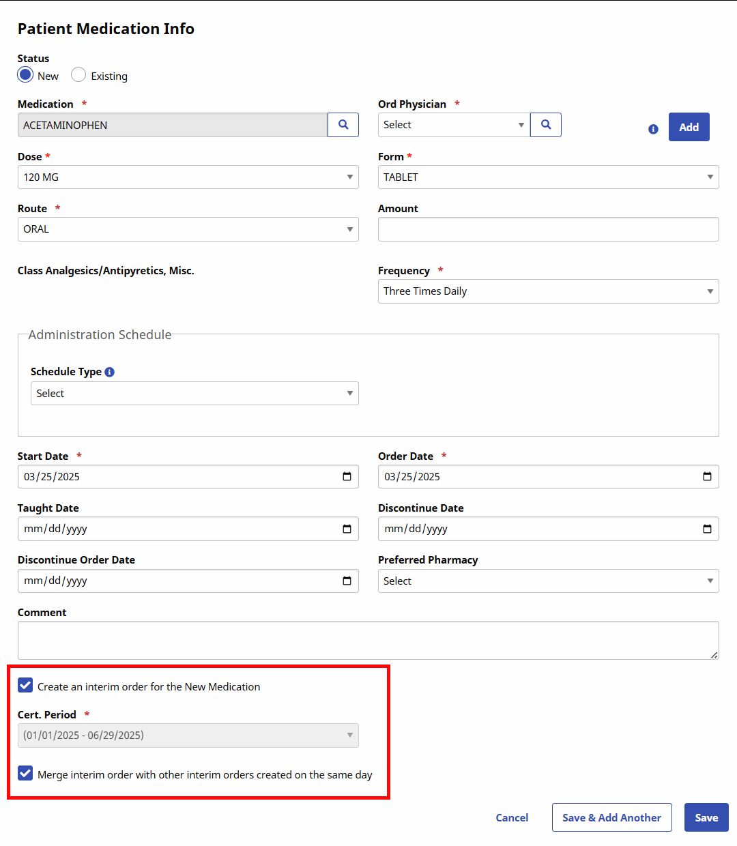This screenshot has width=737, height=846.
Task: Click into the Amount input field
Action: coord(548,229)
